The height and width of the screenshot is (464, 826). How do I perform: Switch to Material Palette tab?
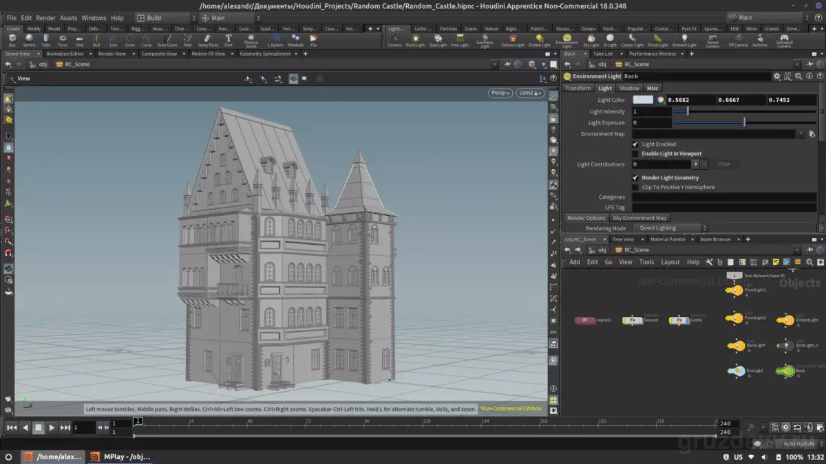[x=668, y=239]
